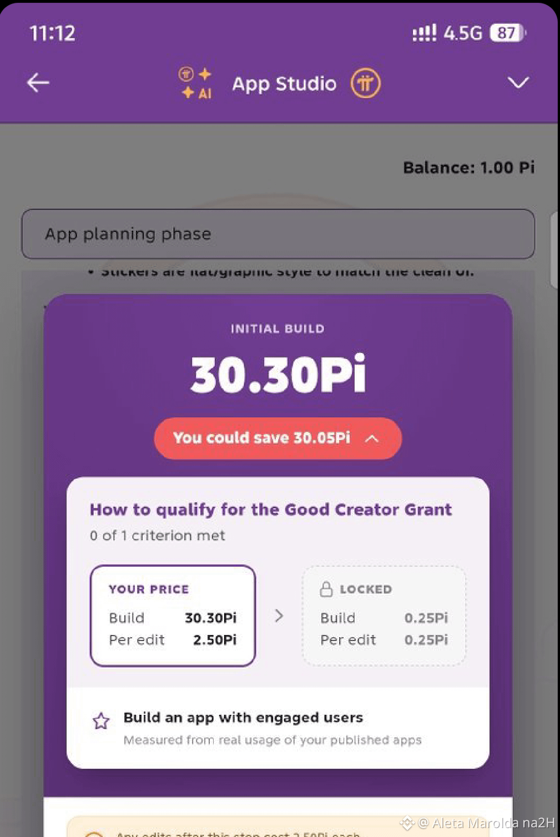The height and width of the screenshot is (837, 560).
Task: Tap the back arrow in header
Action: pos(38,83)
